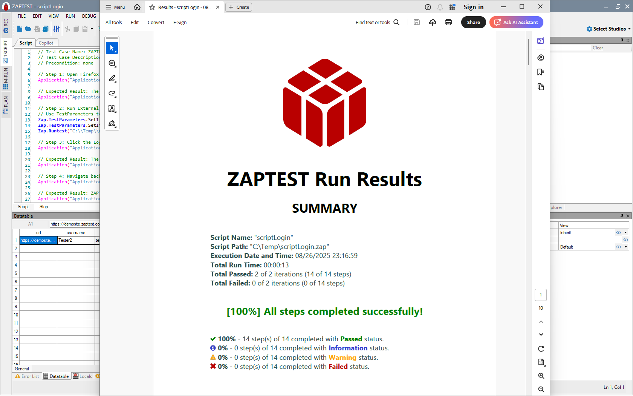Go to Acrobat Home icon
Viewport: 633px width, 396px height.
(137, 7)
